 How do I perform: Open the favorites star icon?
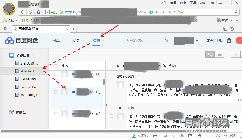pos(5,20)
